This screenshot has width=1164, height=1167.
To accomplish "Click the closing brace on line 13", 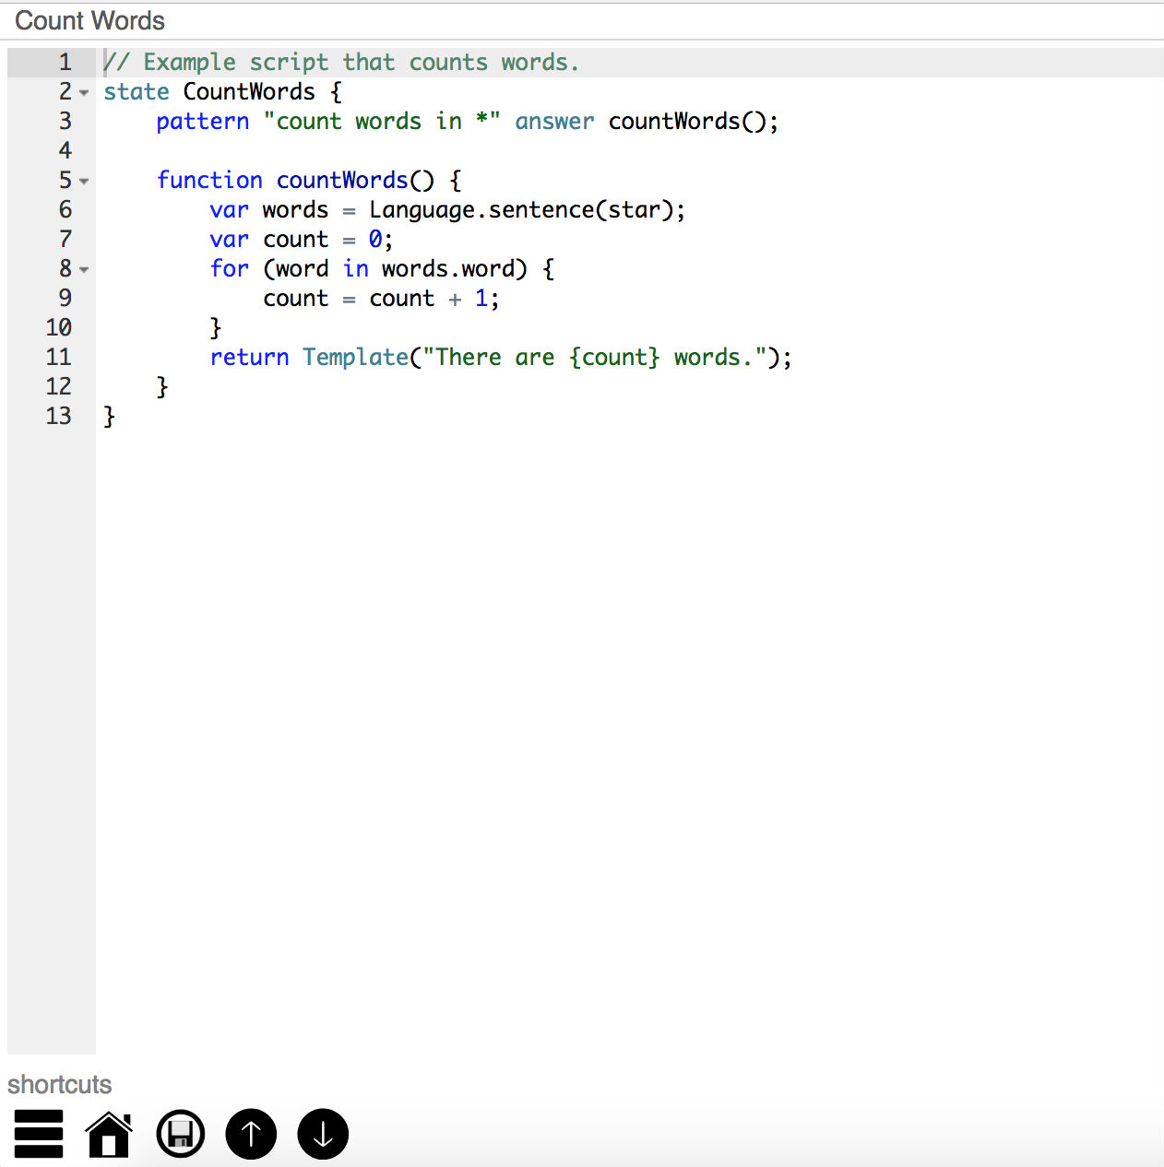I will click(x=109, y=416).
